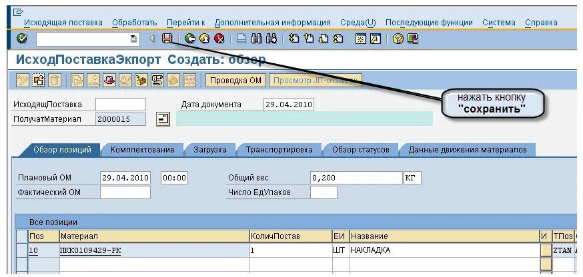Click the generate shortcut icon
The width and height of the screenshot is (583, 277).
tap(376, 39)
